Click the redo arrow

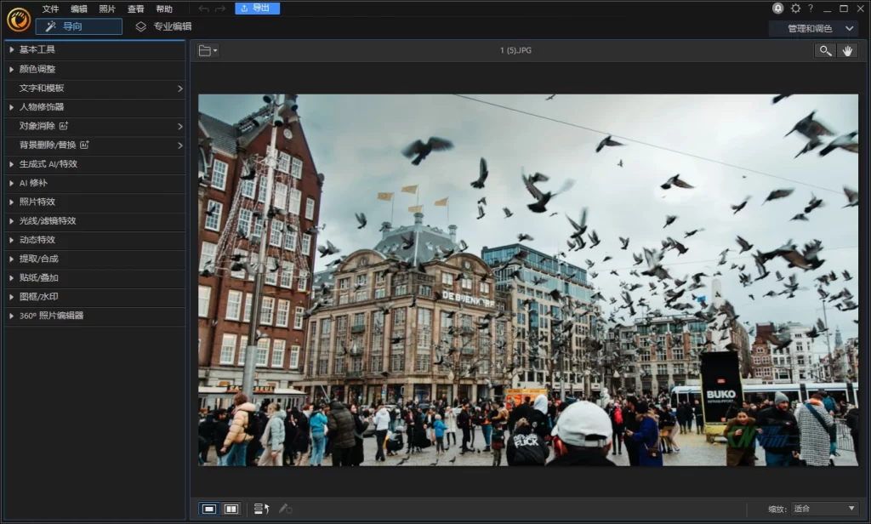tap(220, 9)
